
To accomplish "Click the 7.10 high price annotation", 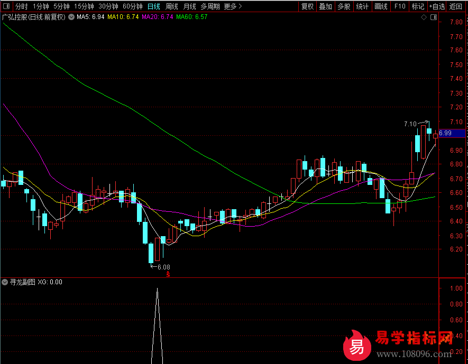I will click(x=410, y=124).
